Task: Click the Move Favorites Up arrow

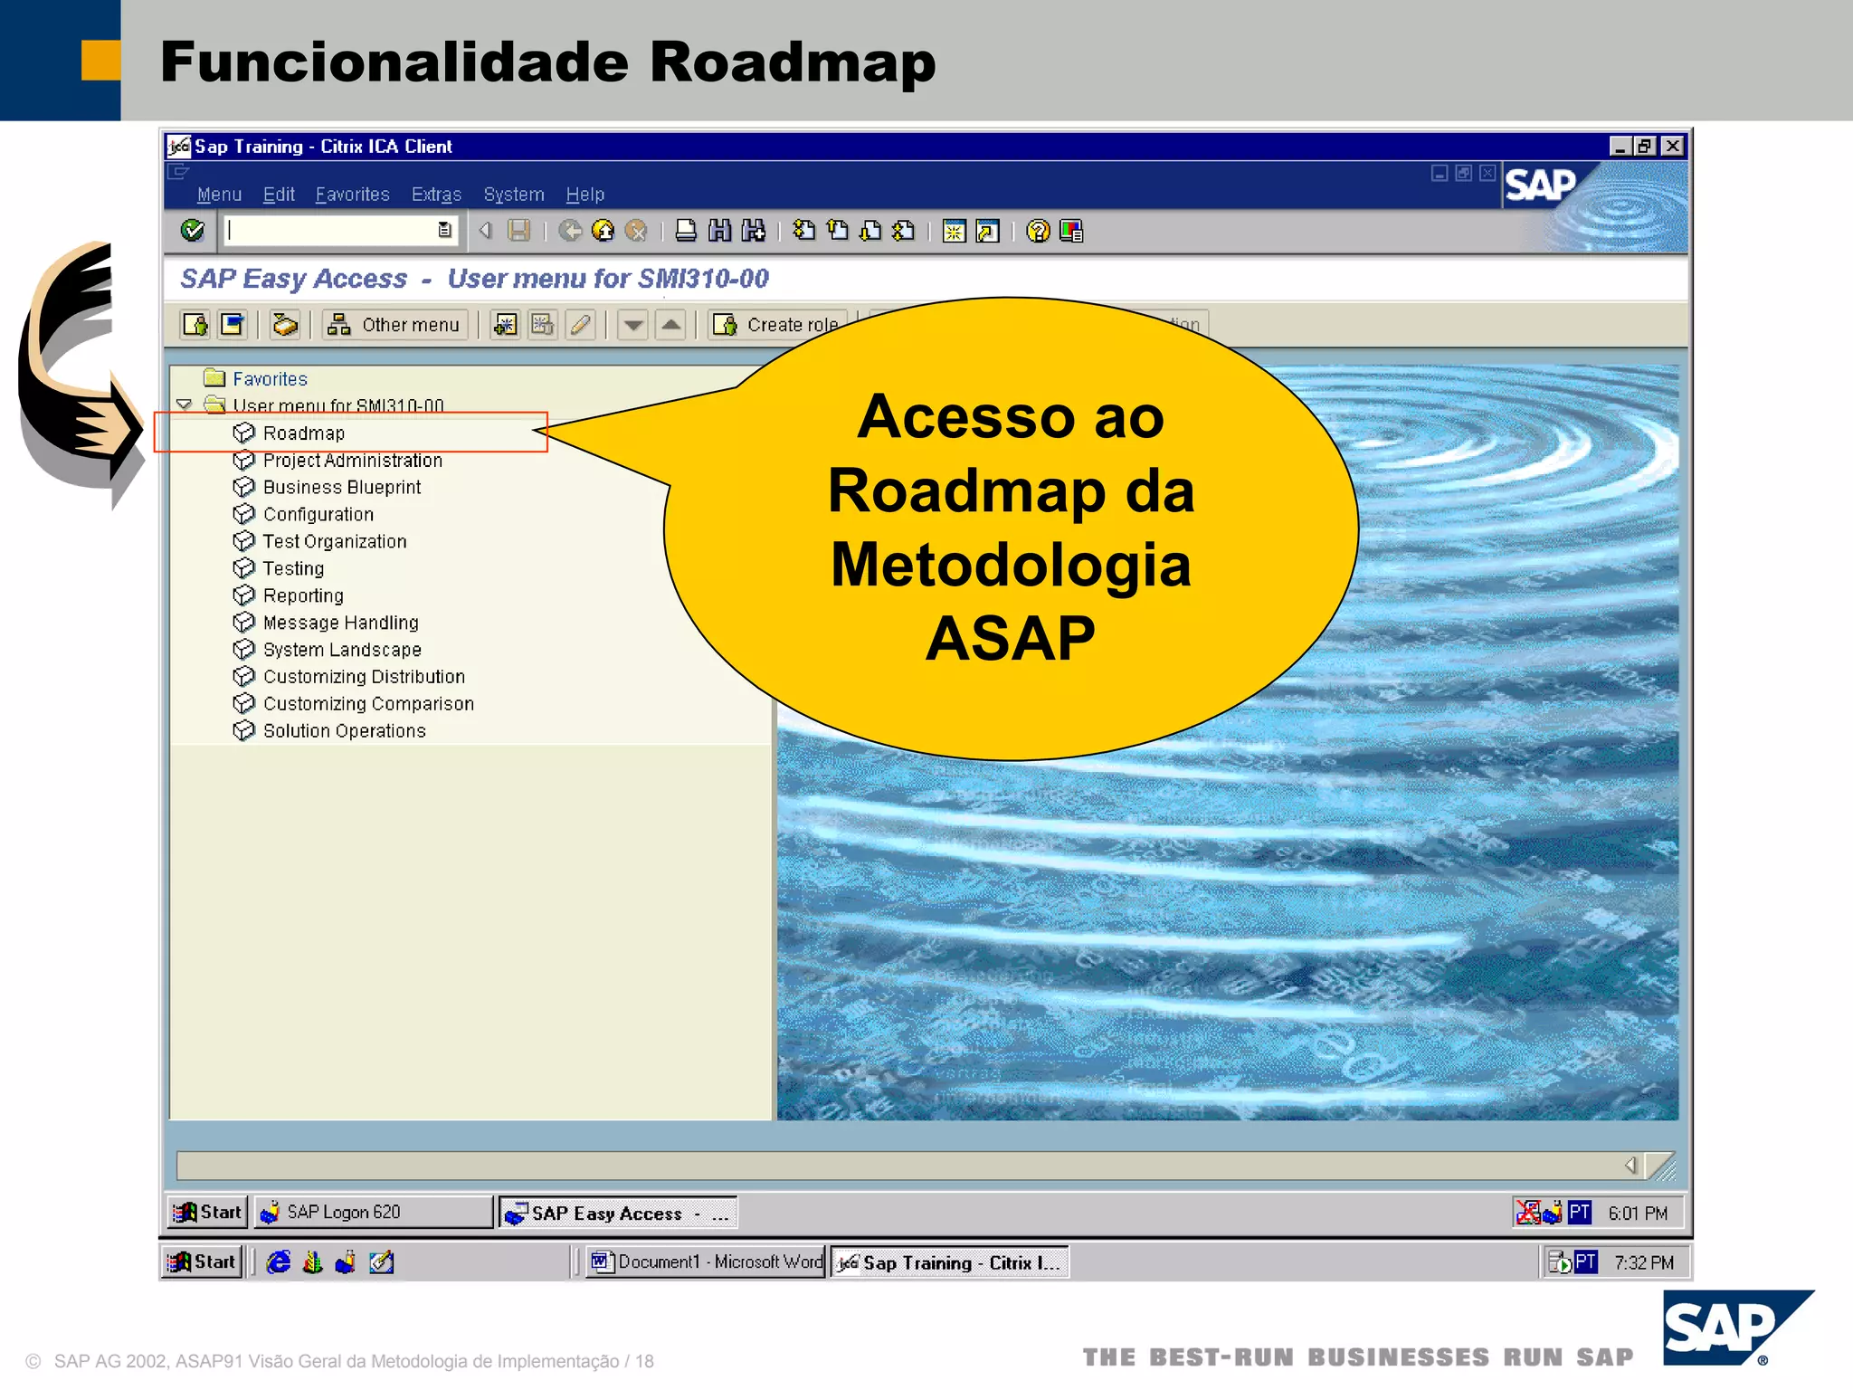Action: (x=670, y=325)
